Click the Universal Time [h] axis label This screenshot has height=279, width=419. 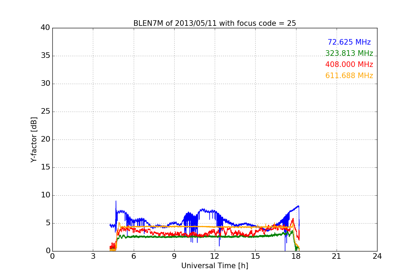point(215,266)
